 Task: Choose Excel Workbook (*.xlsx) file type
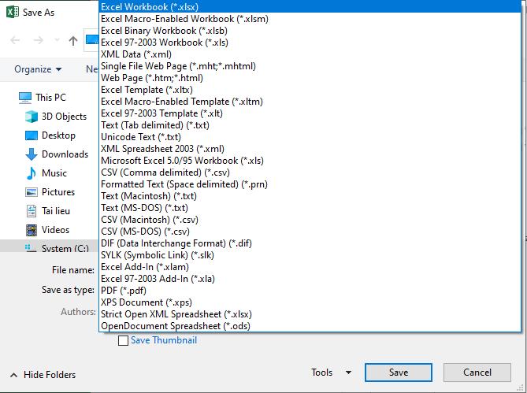click(x=310, y=7)
